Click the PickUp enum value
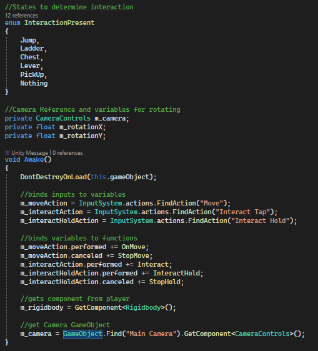 [x=32, y=74]
